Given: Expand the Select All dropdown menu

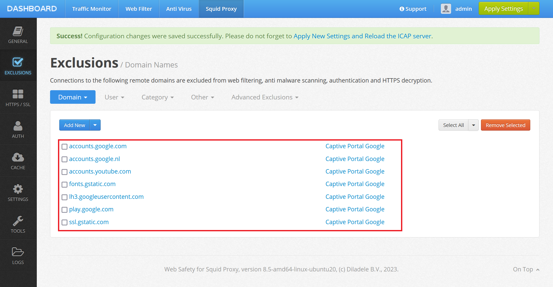Looking at the screenshot, I should pyautogui.click(x=473, y=125).
